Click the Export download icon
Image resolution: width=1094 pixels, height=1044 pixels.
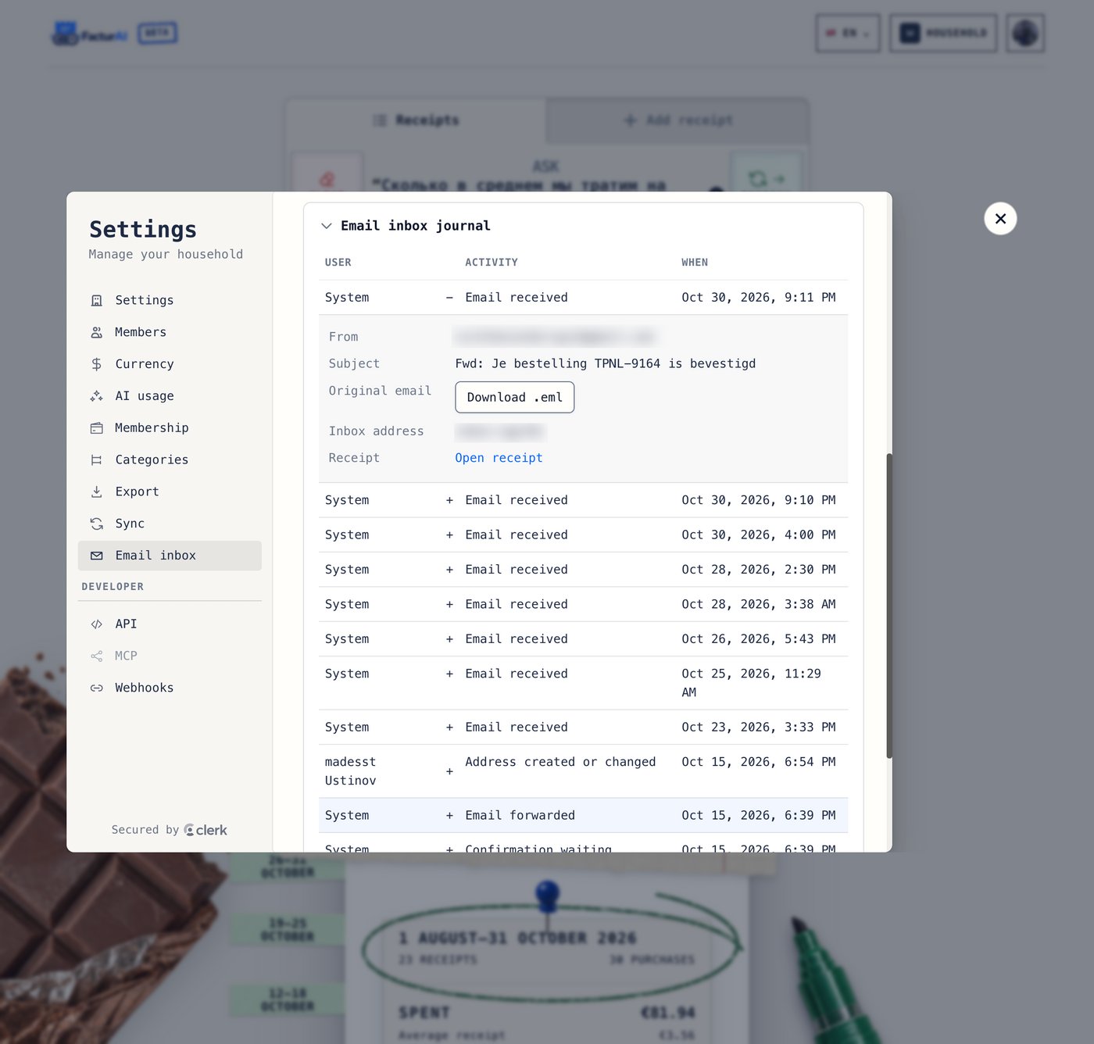click(97, 492)
